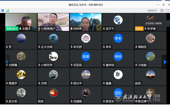Go to next participant page arrow
170x105 pixels.
pyautogui.click(x=165, y=62)
